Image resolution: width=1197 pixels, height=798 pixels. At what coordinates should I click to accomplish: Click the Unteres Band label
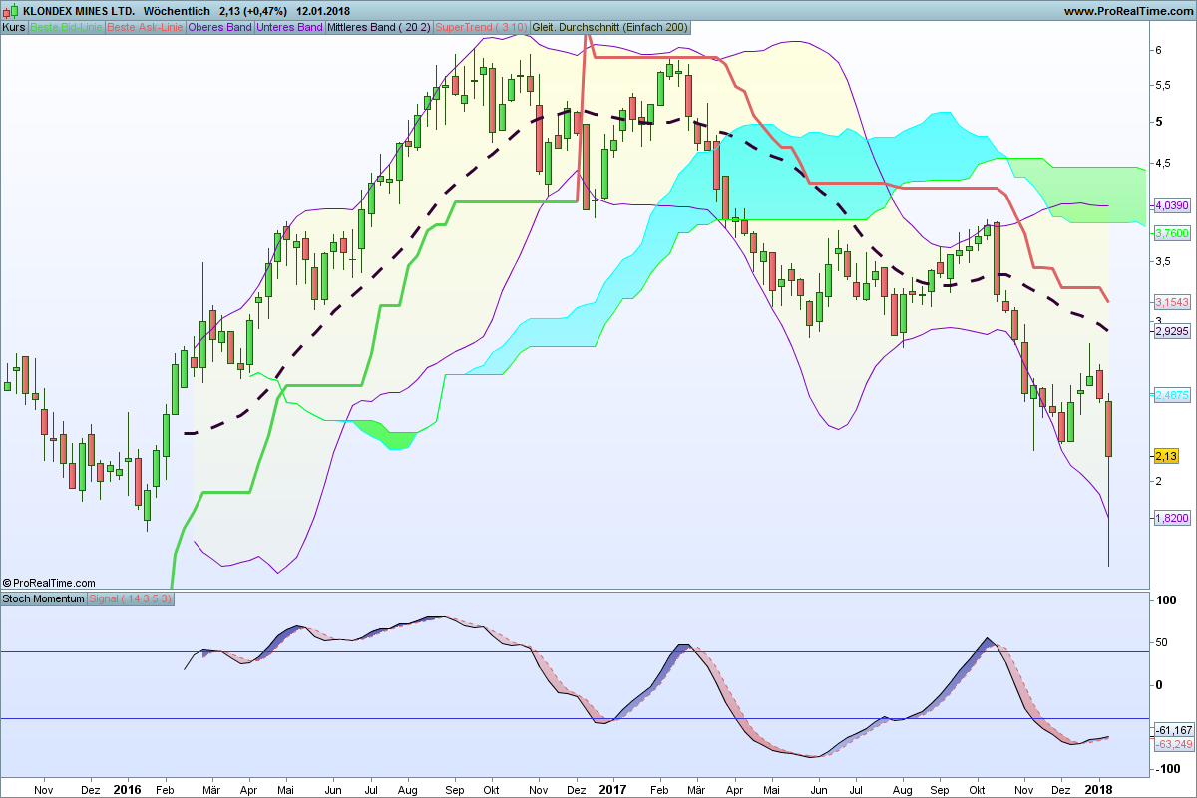(289, 27)
